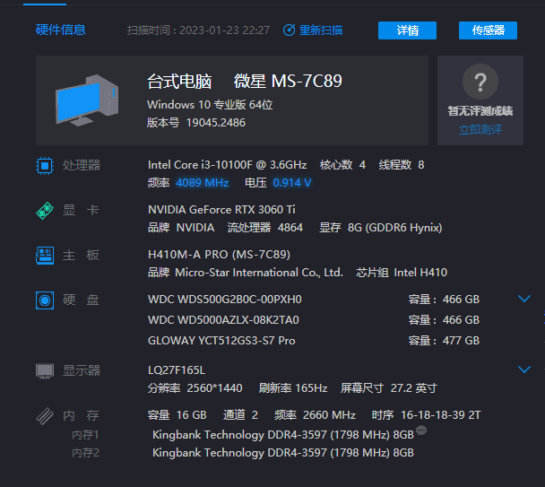Click the frequency value 4089 MHz

click(203, 183)
